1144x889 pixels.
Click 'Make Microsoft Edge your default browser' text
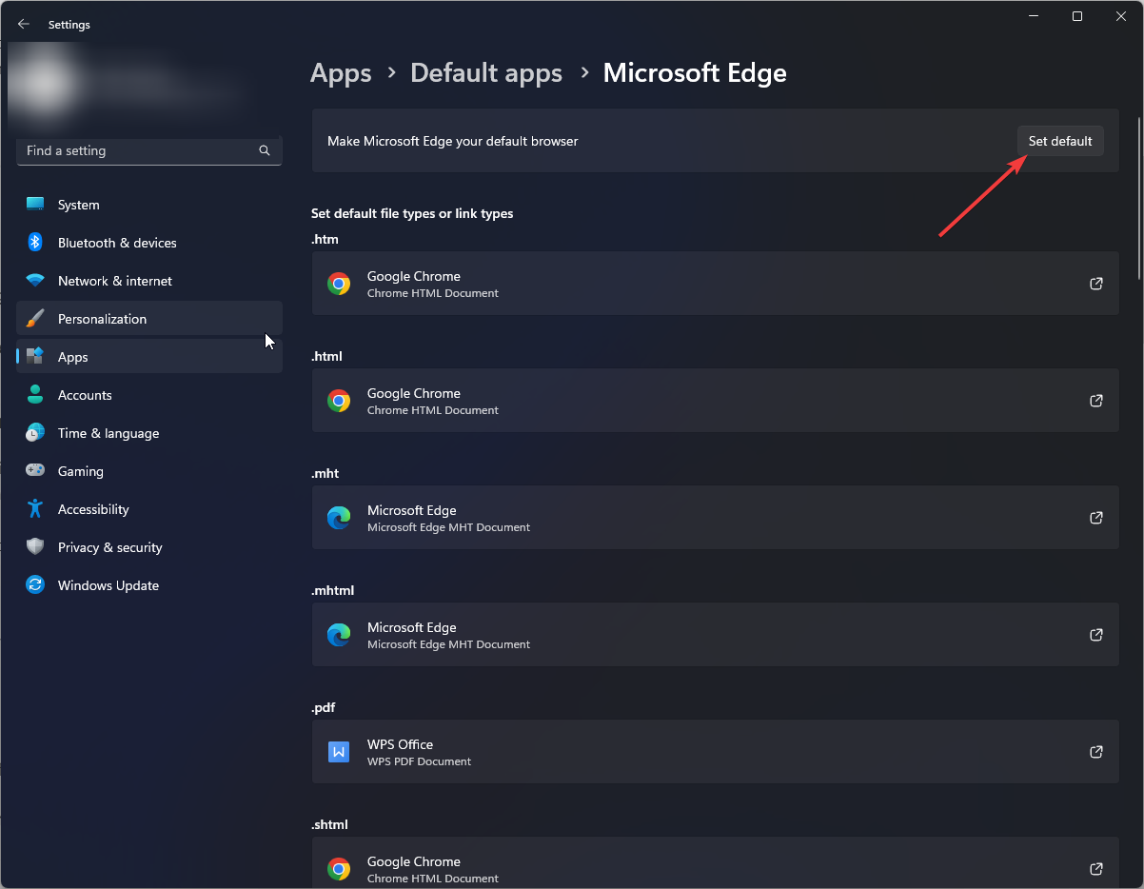(x=453, y=141)
